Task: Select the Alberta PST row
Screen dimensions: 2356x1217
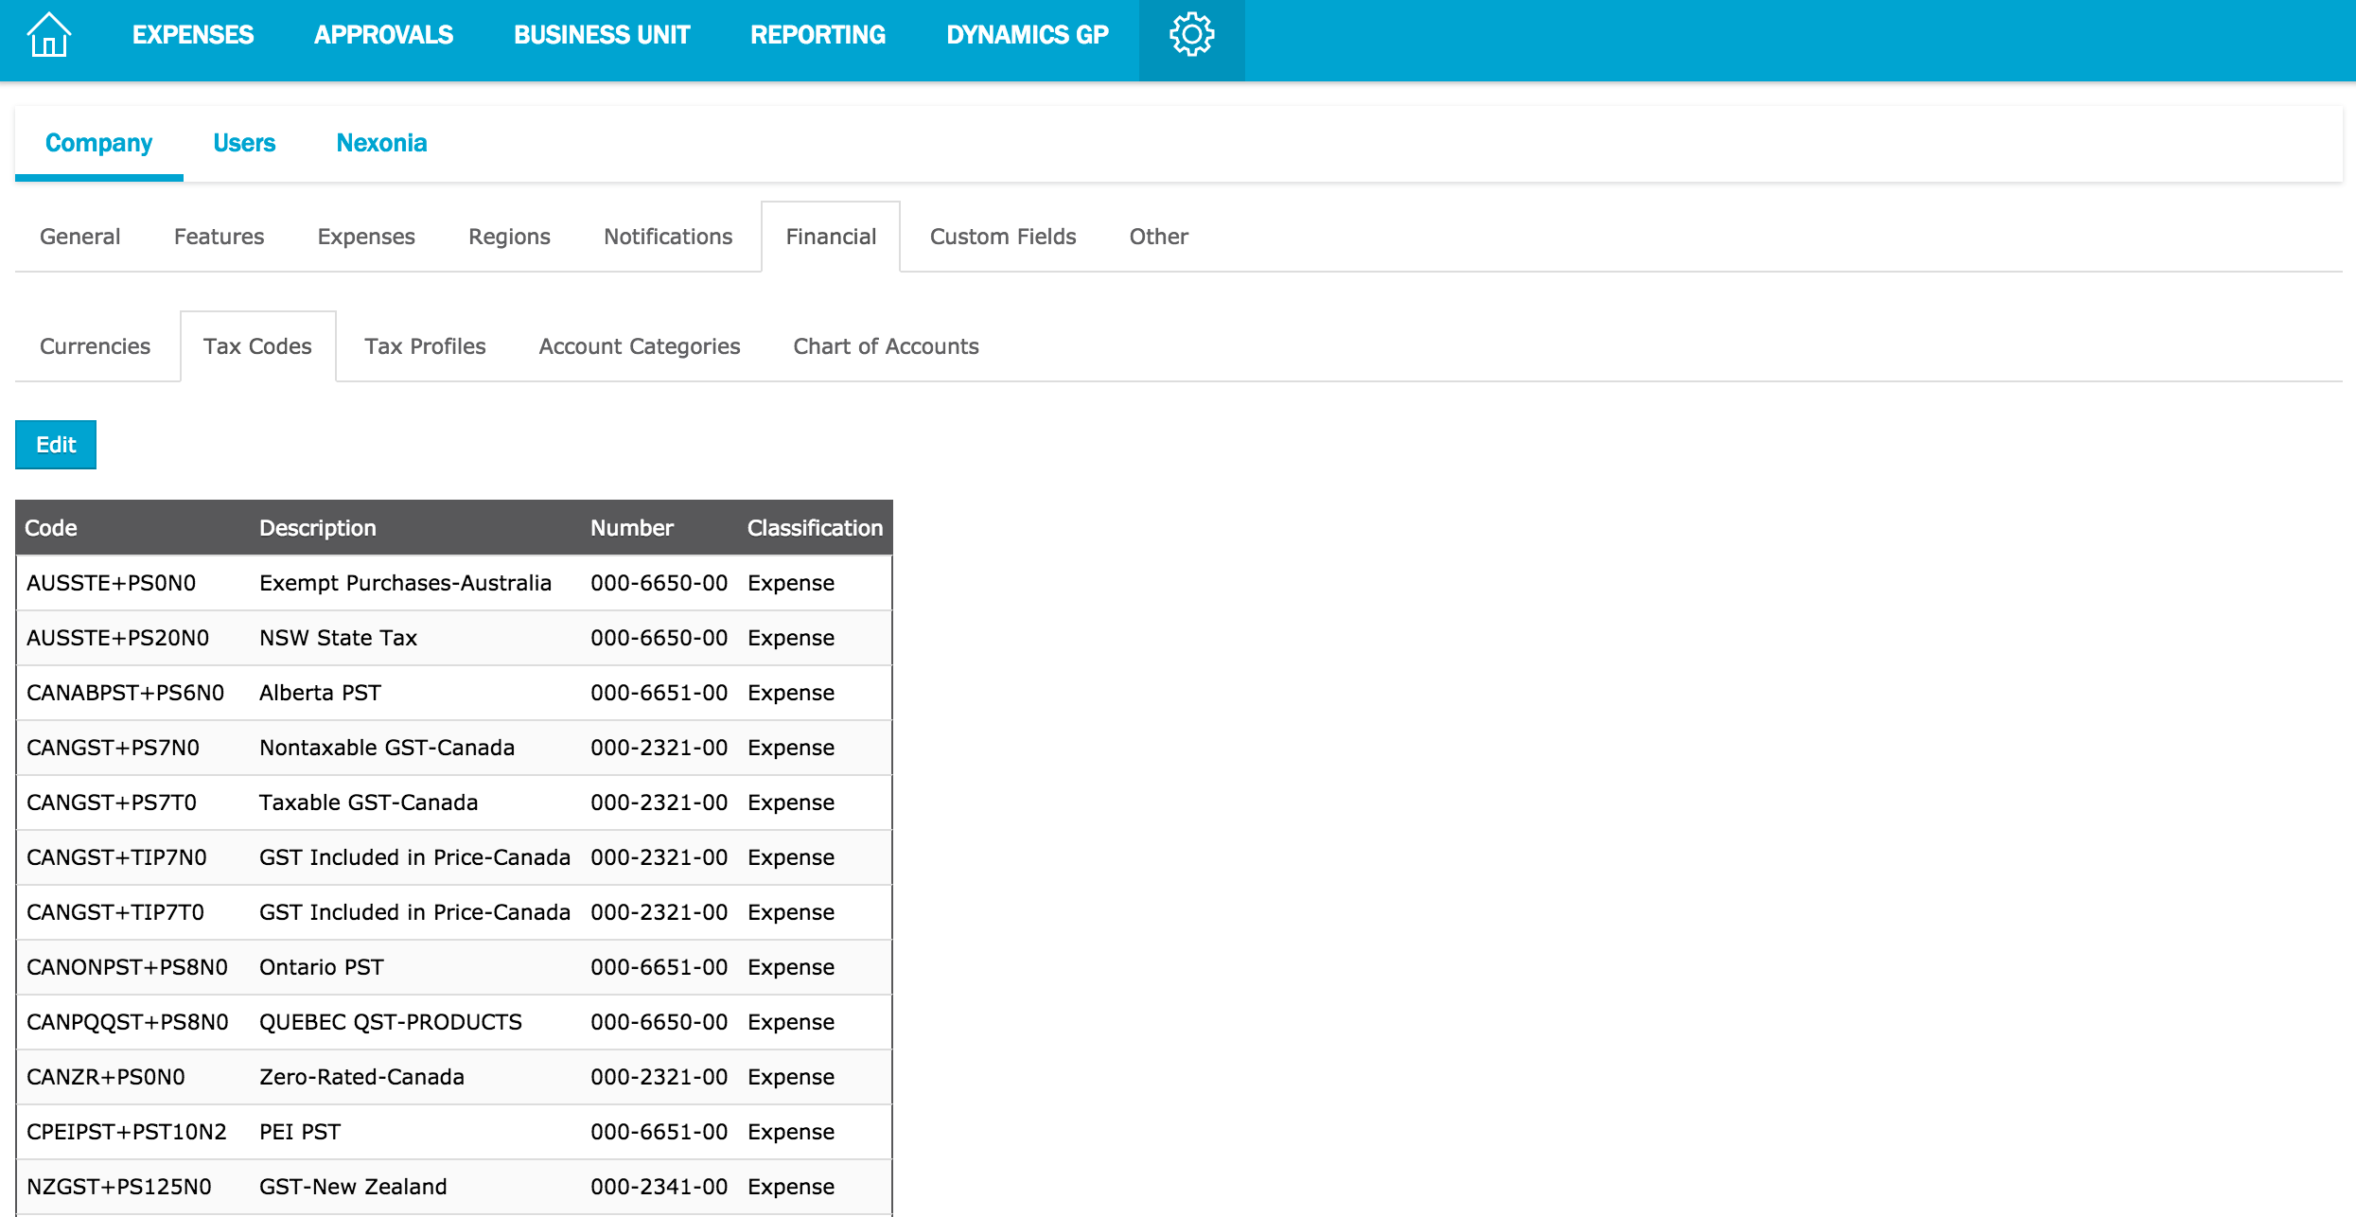Action: coord(320,693)
